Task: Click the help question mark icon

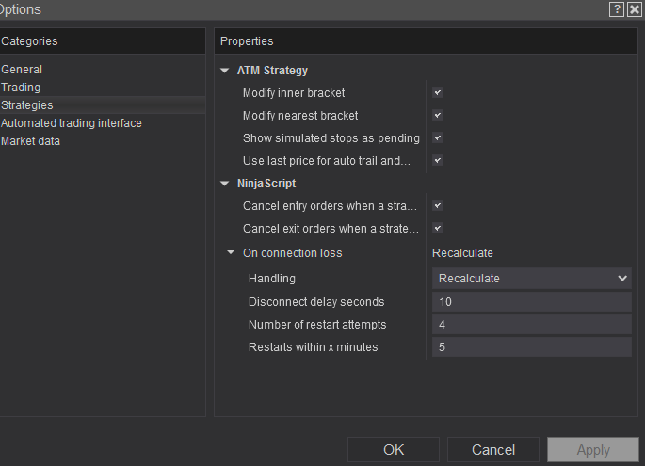Action: click(x=617, y=9)
